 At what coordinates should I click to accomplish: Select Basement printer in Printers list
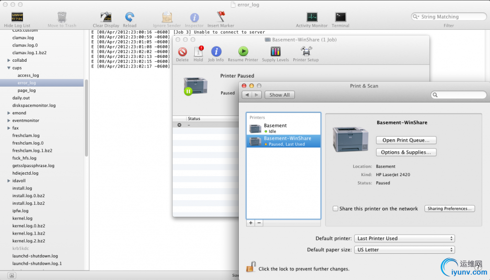283,128
